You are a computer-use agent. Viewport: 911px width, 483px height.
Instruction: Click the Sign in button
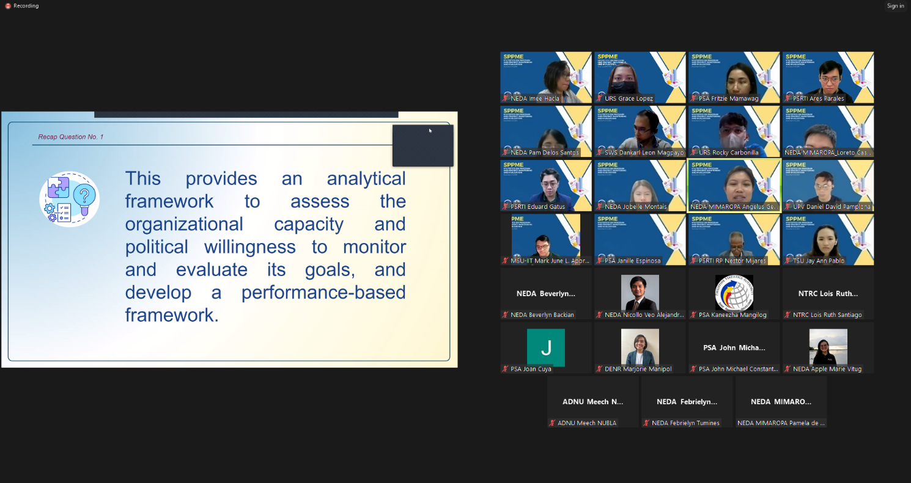[x=895, y=6]
